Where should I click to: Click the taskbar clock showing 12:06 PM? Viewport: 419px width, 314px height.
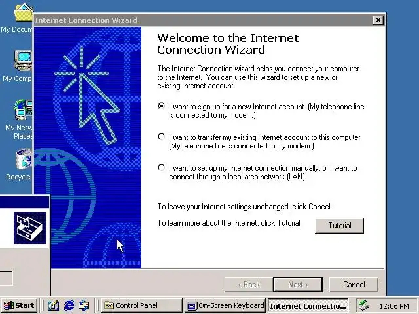pos(394,305)
